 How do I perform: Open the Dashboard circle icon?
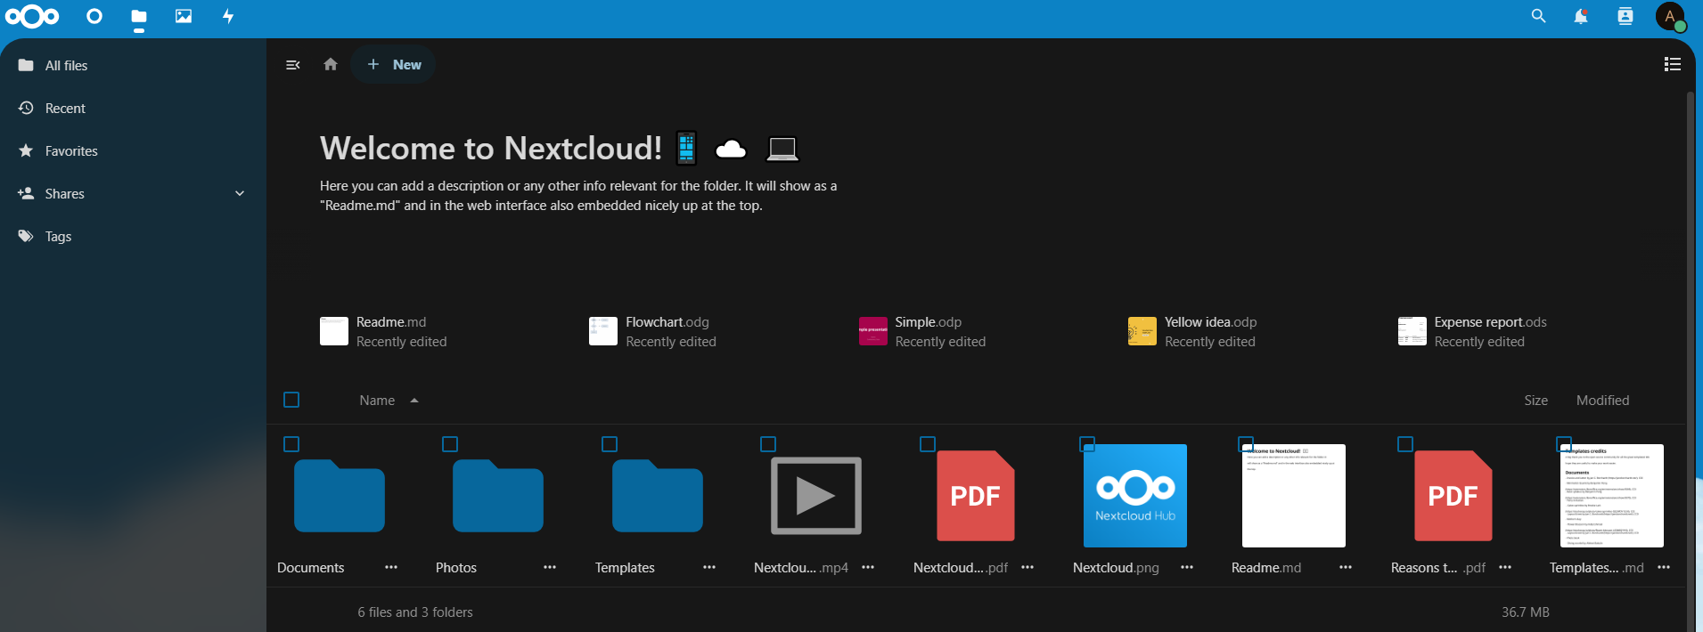coord(94,16)
